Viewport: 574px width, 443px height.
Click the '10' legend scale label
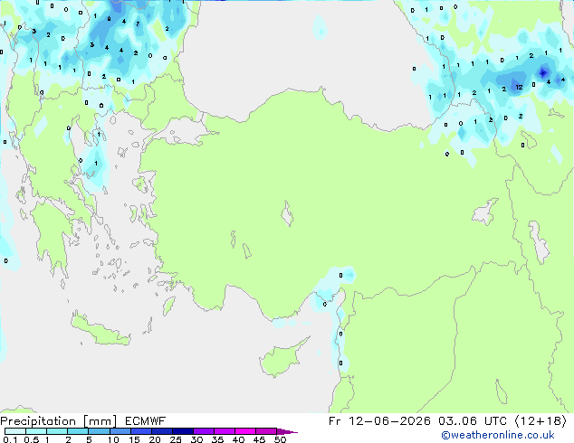pyautogui.click(x=113, y=439)
